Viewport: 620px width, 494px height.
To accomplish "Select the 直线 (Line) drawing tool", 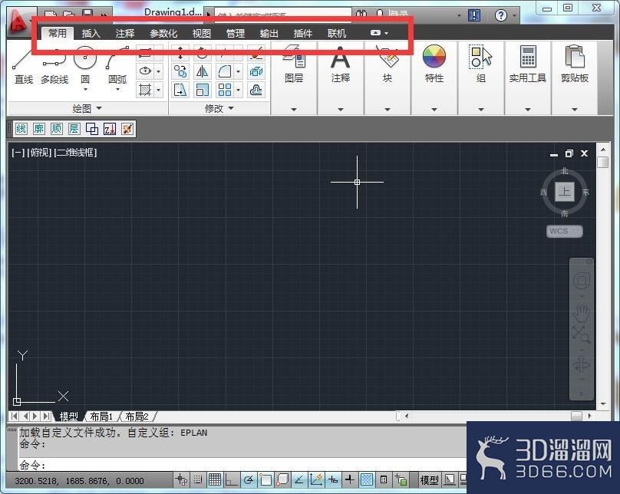I will pyautogui.click(x=23, y=67).
